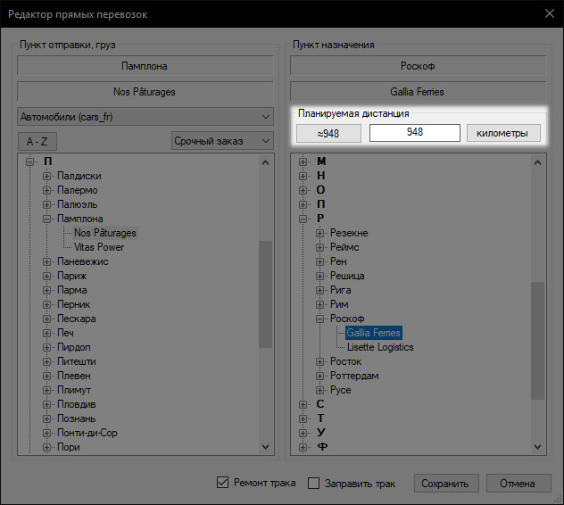Select Решица in destination tree
Image resolution: width=564 pixels, height=505 pixels.
[x=347, y=276]
